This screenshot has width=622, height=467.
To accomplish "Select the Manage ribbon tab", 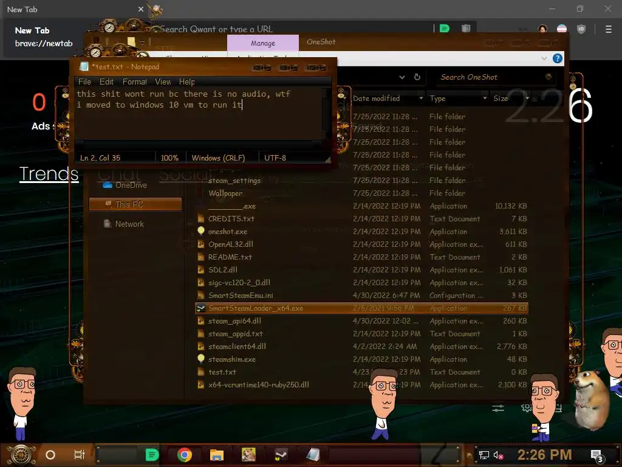I will (x=262, y=43).
